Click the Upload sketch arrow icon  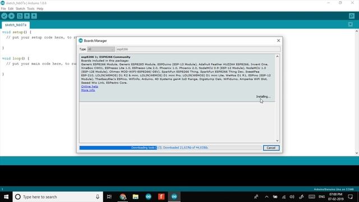click(x=11, y=16)
